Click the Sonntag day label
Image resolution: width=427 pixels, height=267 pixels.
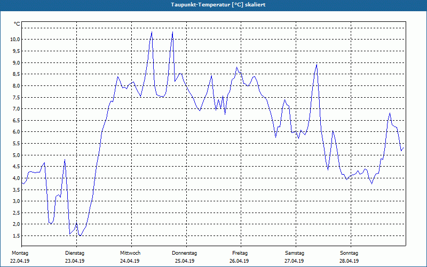pos(349,253)
